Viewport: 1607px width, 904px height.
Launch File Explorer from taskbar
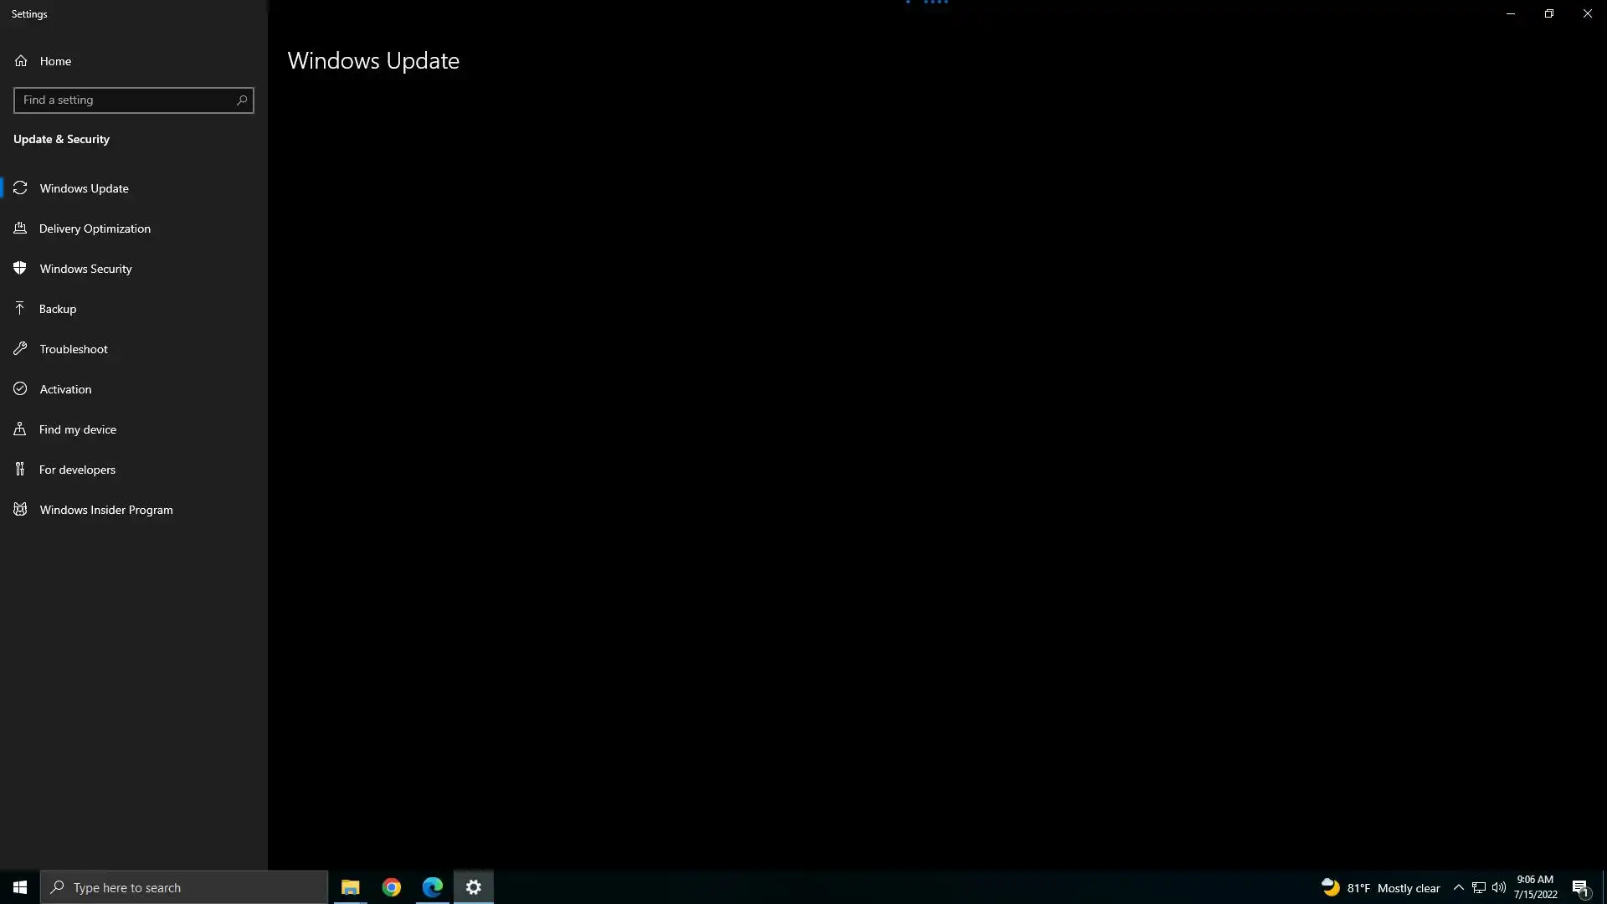pos(350,887)
